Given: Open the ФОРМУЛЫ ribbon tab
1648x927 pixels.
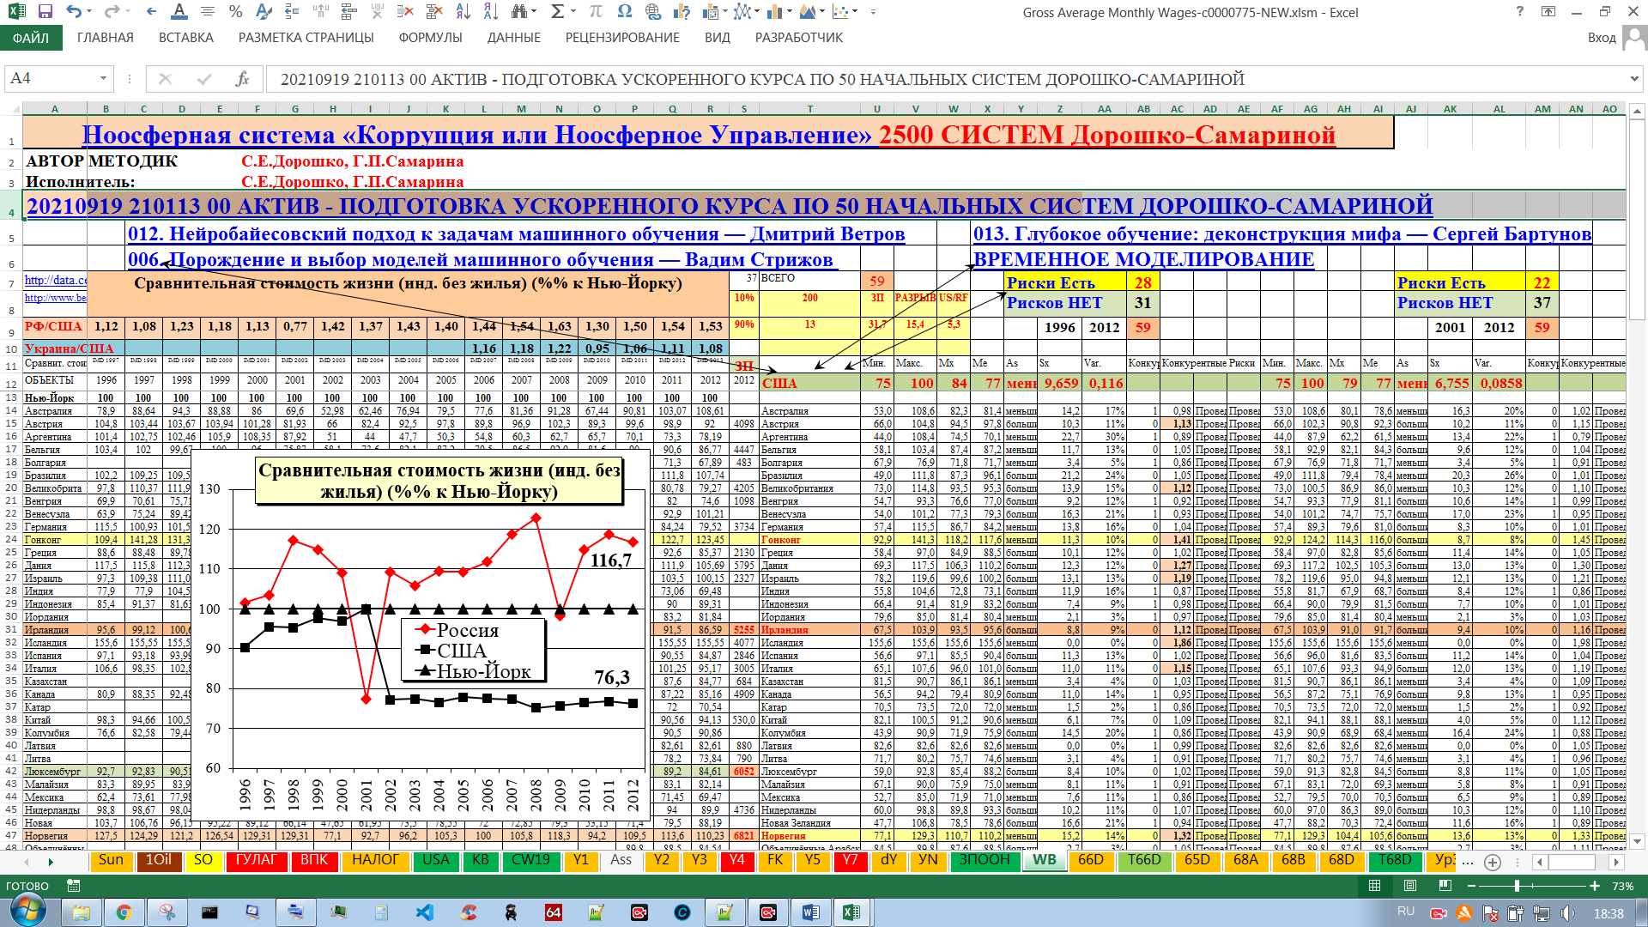Looking at the screenshot, I should point(430,38).
